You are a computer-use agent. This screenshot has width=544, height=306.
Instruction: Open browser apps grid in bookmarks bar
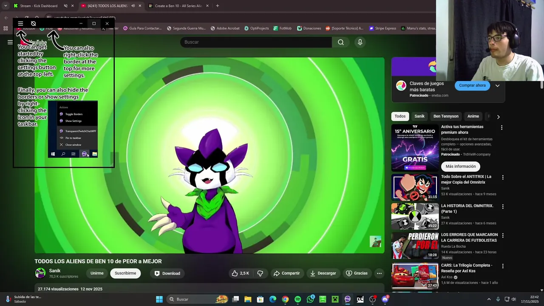pos(6,28)
